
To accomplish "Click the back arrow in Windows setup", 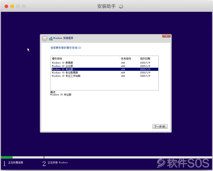I will pos(45,38).
